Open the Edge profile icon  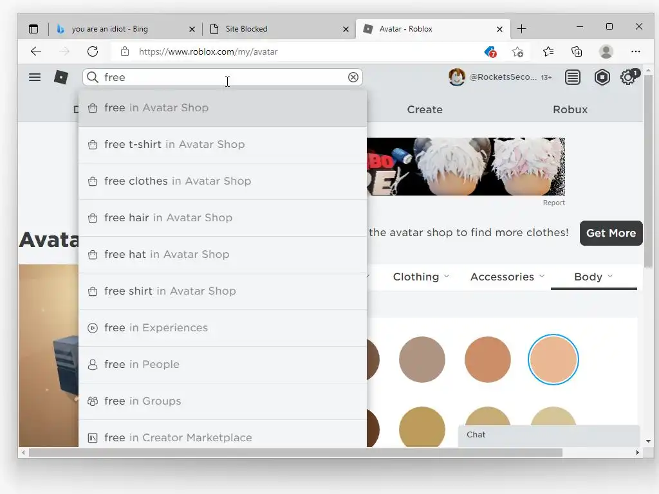click(x=606, y=51)
